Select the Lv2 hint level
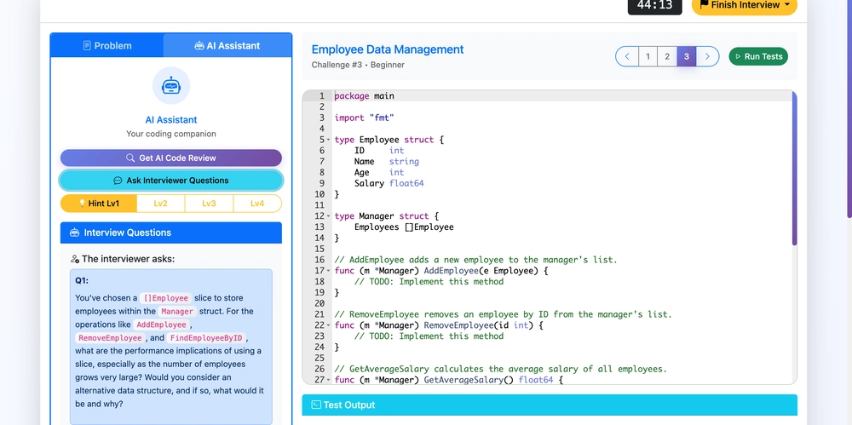The height and width of the screenshot is (425, 852). [x=161, y=204]
